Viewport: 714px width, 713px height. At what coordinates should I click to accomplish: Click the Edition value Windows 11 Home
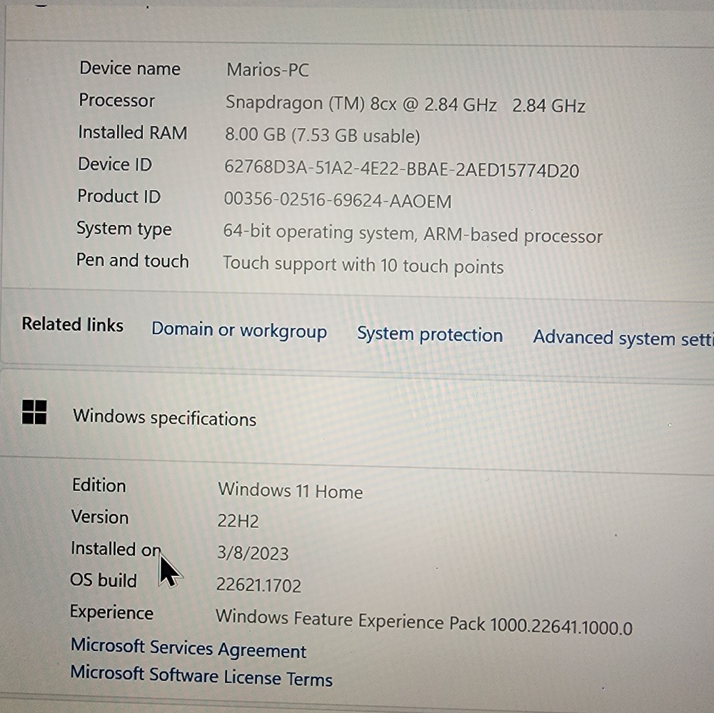pyautogui.click(x=290, y=492)
